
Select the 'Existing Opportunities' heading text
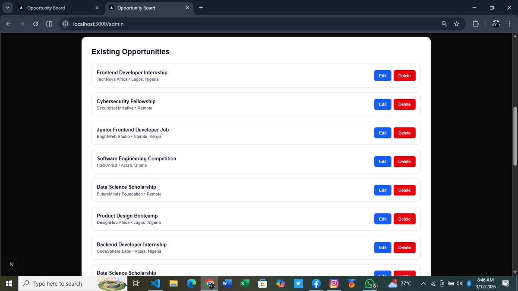[x=130, y=52]
